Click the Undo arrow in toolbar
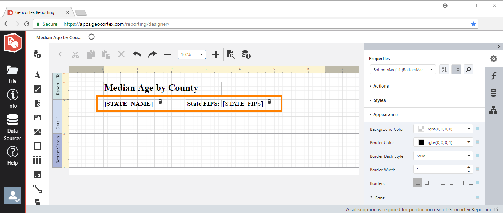This screenshot has height=213, width=503. 137,54
